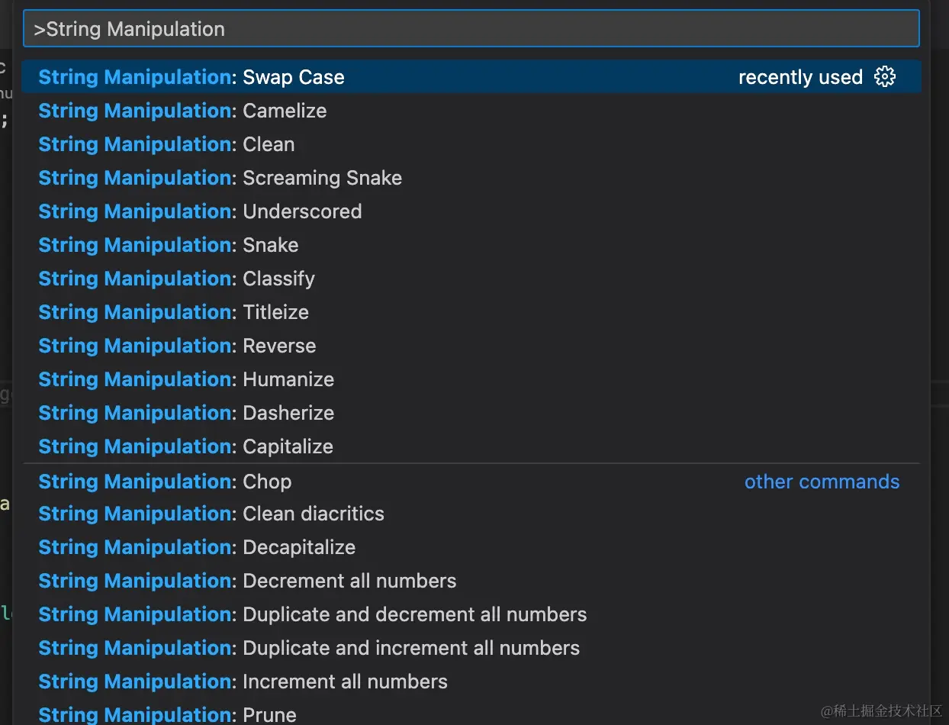Select String Manipulation: Clean command
The image size is (949, 725).
(471, 144)
